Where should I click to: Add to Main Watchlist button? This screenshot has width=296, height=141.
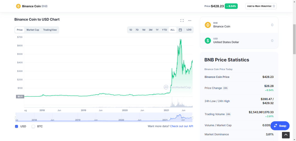pos(261,6)
